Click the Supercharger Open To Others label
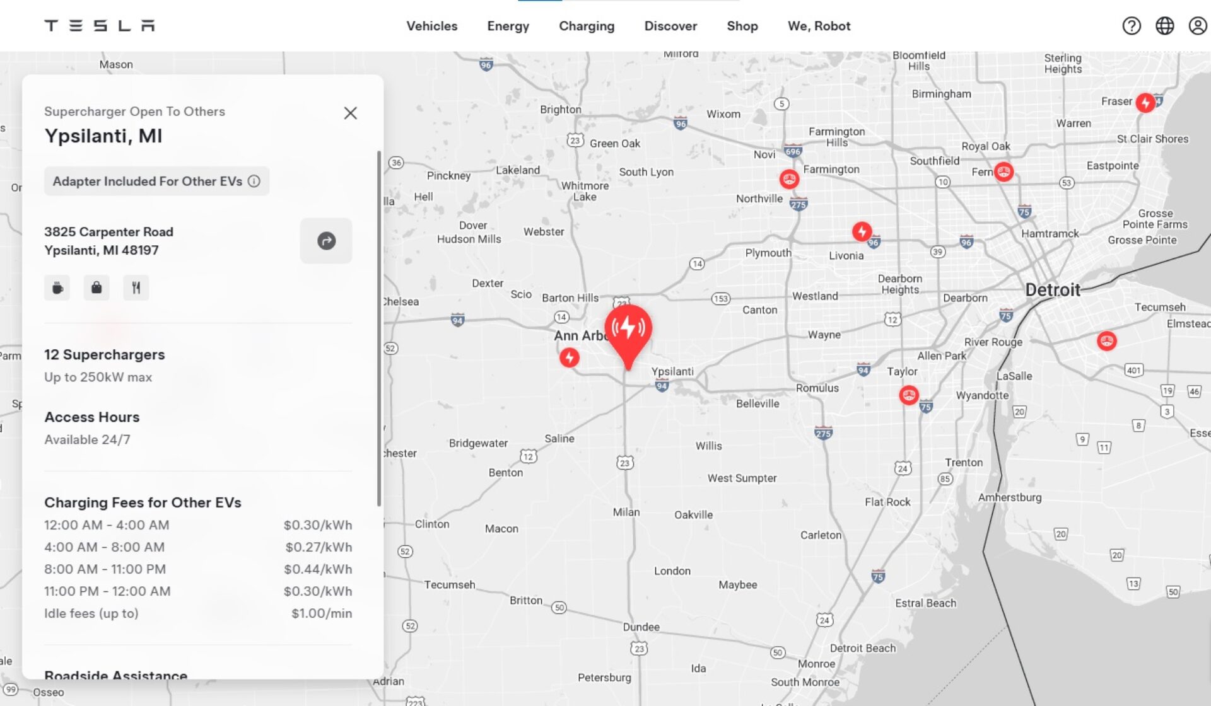Screen dimensions: 1211x706 134,112
